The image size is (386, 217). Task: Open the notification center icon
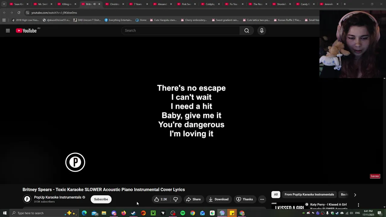[x=380, y=213]
